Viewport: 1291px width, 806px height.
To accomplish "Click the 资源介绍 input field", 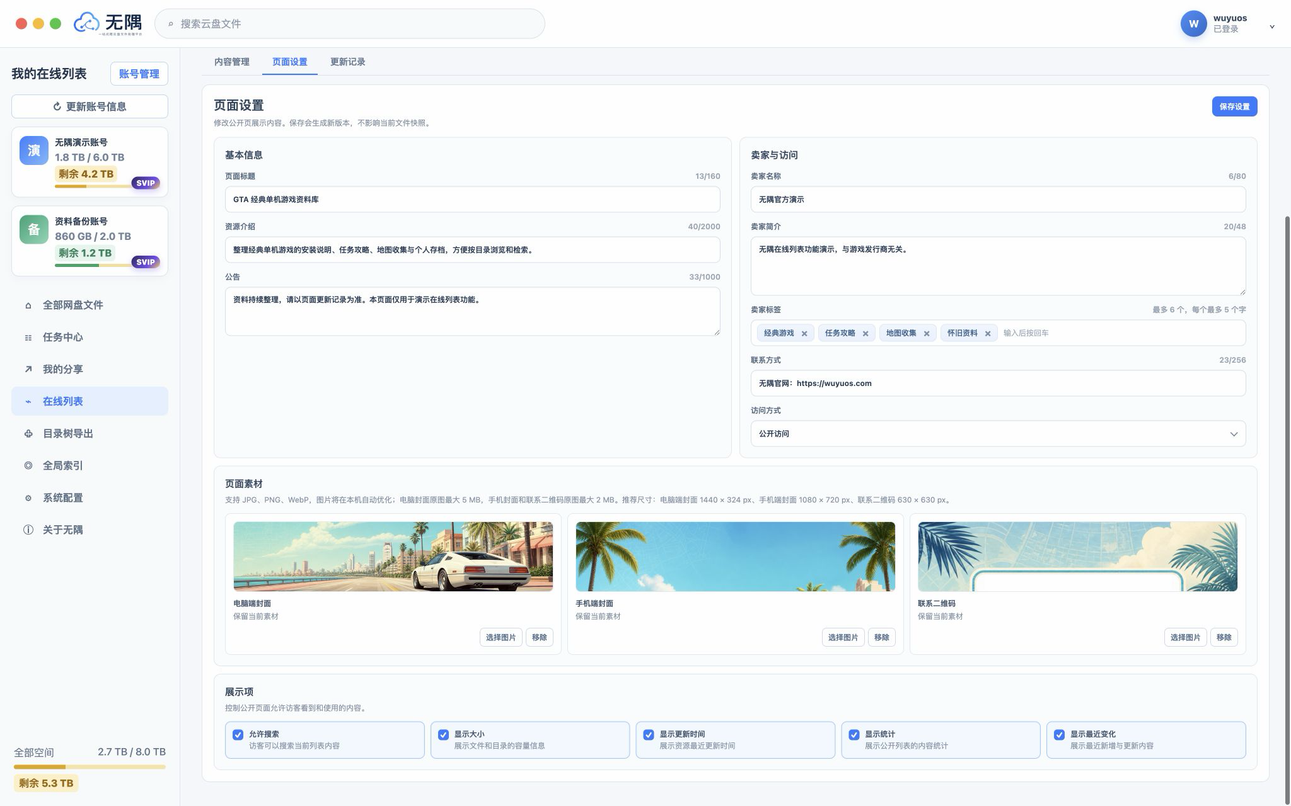I will click(472, 250).
